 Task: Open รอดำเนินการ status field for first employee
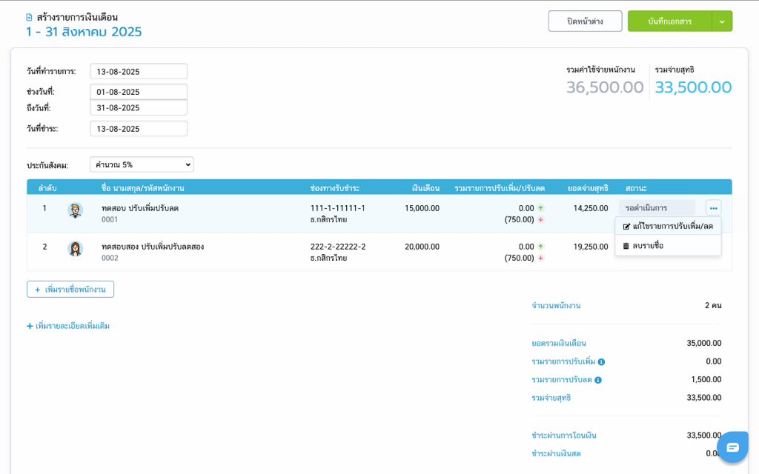click(x=656, y=208)
